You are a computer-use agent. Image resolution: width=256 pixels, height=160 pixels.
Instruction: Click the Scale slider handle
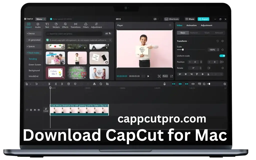[183, 50]
